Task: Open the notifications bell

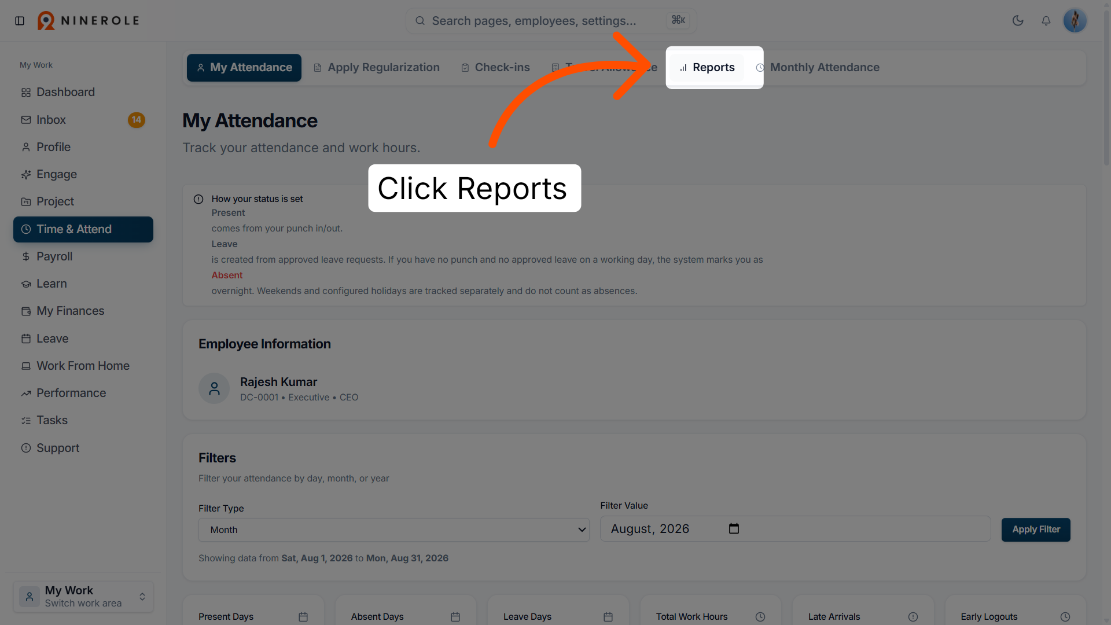Action: 1046,21
